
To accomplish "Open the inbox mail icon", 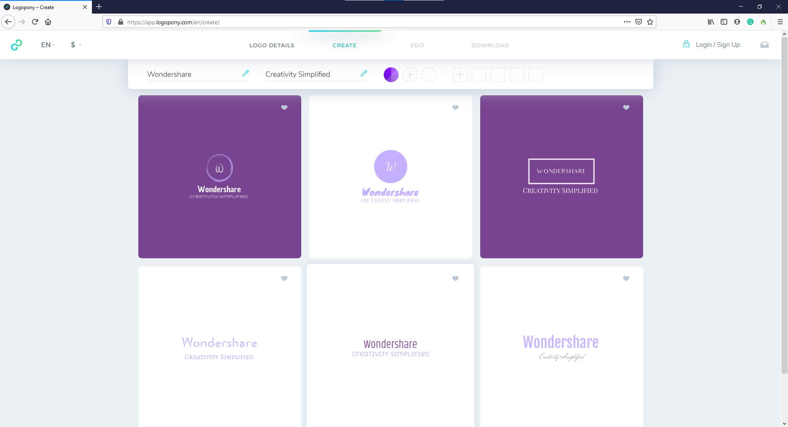I will coord(764,45).
